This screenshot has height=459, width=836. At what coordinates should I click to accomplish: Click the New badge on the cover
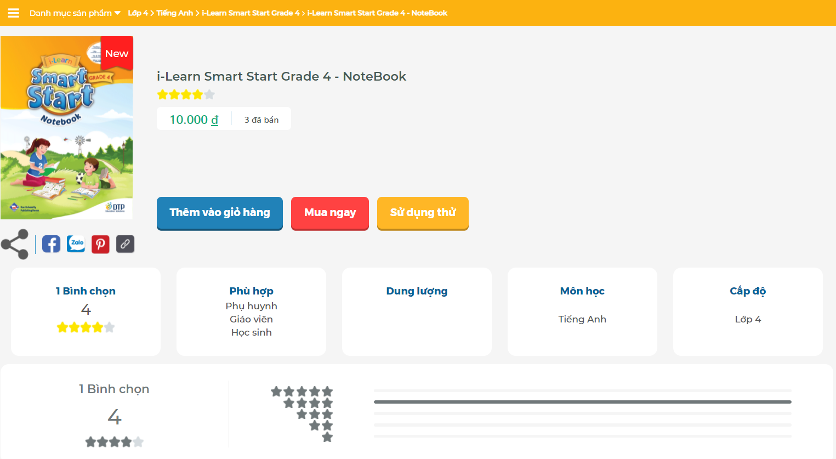117,53
